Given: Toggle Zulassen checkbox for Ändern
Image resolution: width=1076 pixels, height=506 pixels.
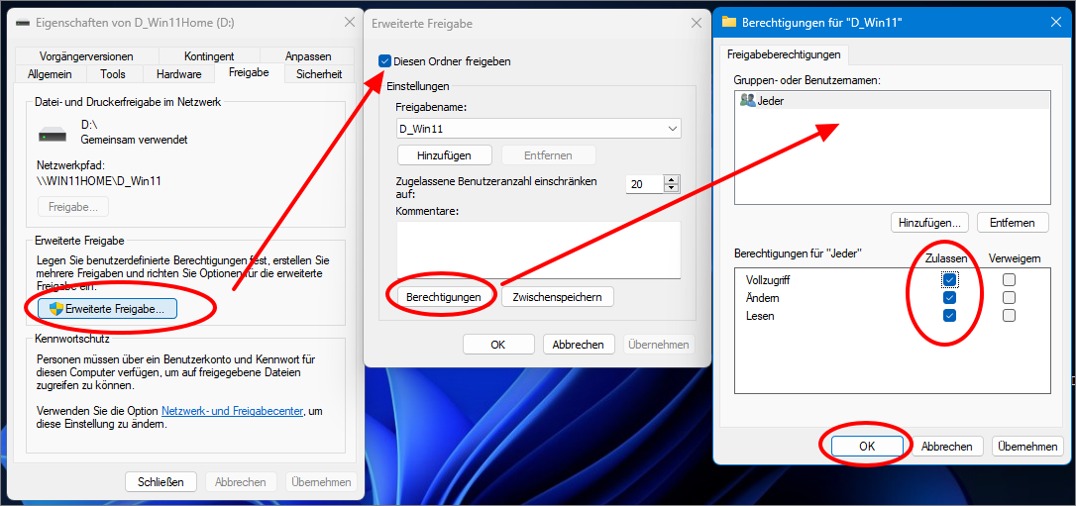Looking at the screenshot, I should click(950, 298).
